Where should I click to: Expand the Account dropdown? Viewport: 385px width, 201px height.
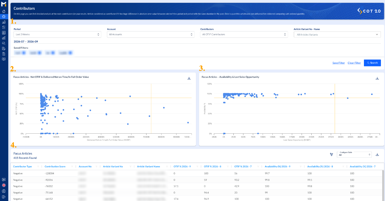[x=151, y=34]
